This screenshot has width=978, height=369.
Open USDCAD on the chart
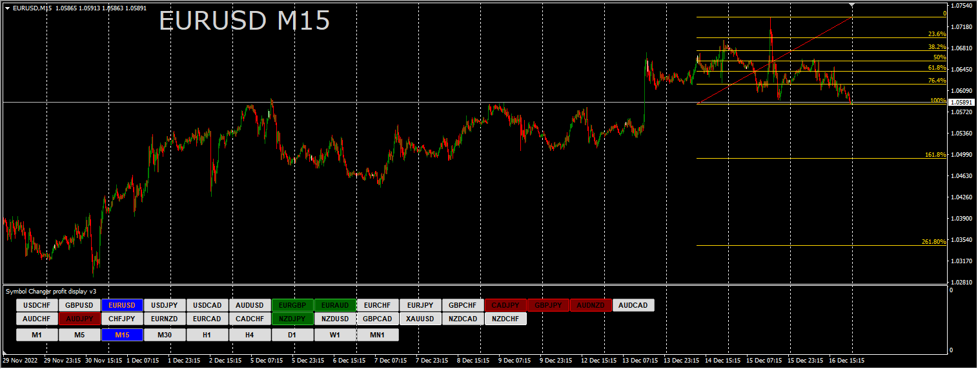point(207,305)
